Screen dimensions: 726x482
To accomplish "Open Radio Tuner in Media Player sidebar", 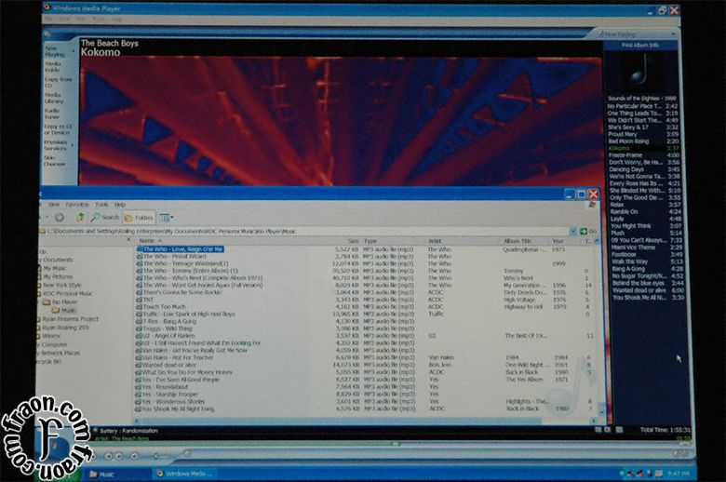I will pos(52,114).
